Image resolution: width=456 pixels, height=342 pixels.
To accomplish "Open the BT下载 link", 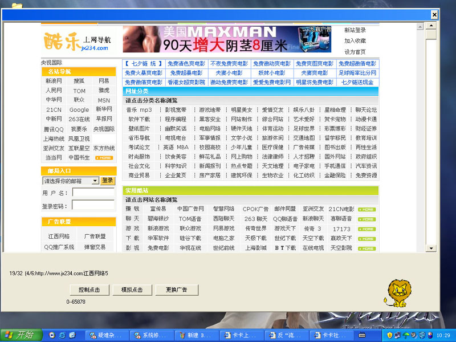I will click(x=286, y=248).
